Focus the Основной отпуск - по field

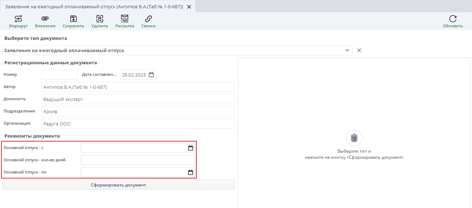tap(138, 172)
